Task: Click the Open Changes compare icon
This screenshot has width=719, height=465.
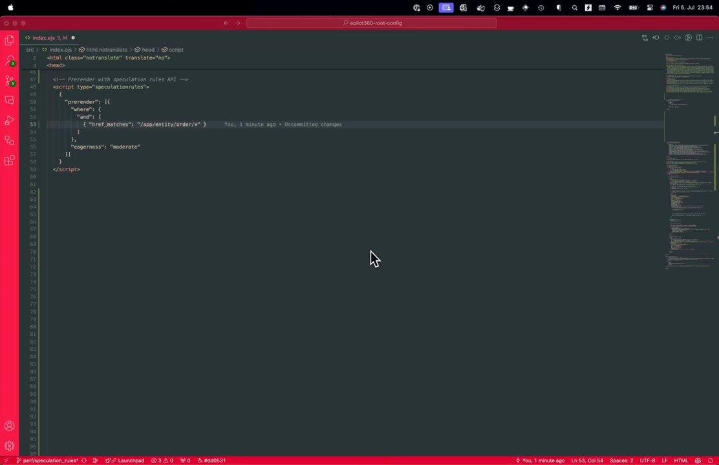Action: tap(645, 38)
